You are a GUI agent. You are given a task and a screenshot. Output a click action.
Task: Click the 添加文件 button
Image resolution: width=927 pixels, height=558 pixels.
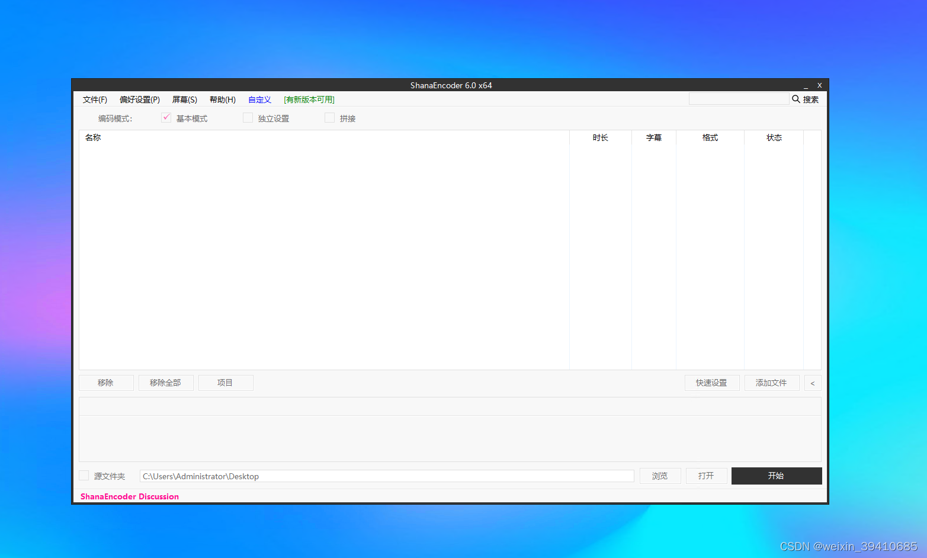coord(772,383)
